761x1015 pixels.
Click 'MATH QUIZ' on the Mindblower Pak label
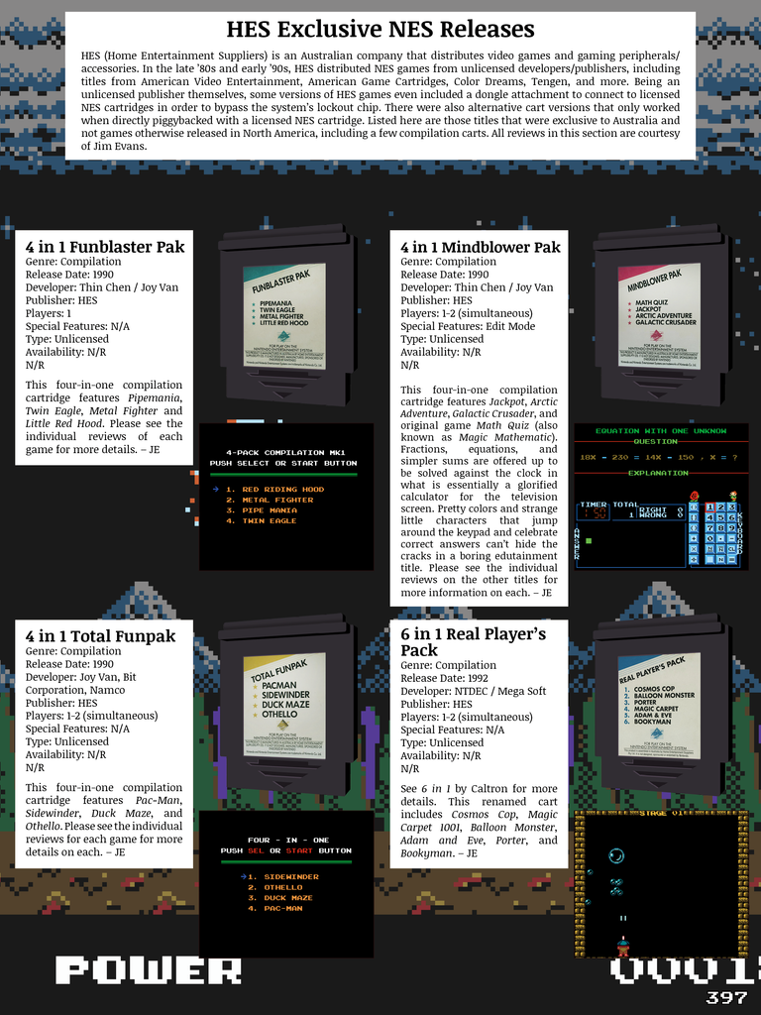[x=651, y=302]
